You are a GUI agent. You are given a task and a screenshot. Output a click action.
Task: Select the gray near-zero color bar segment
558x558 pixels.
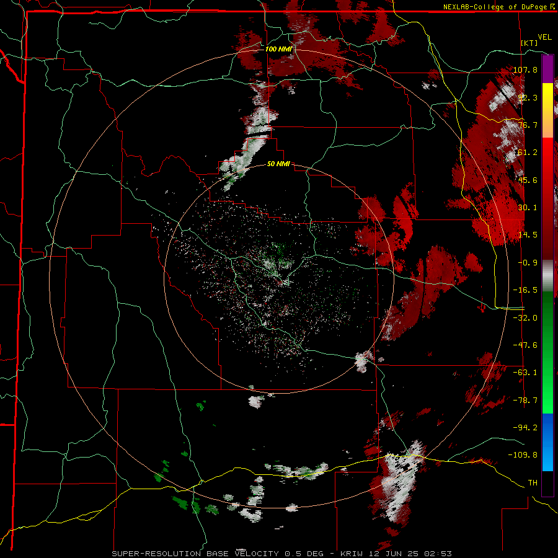pos(547,276)
